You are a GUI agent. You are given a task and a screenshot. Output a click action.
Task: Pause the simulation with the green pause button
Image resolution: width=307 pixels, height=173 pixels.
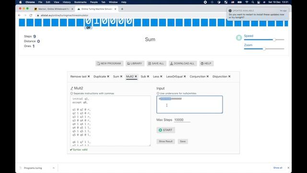point(239,37)
